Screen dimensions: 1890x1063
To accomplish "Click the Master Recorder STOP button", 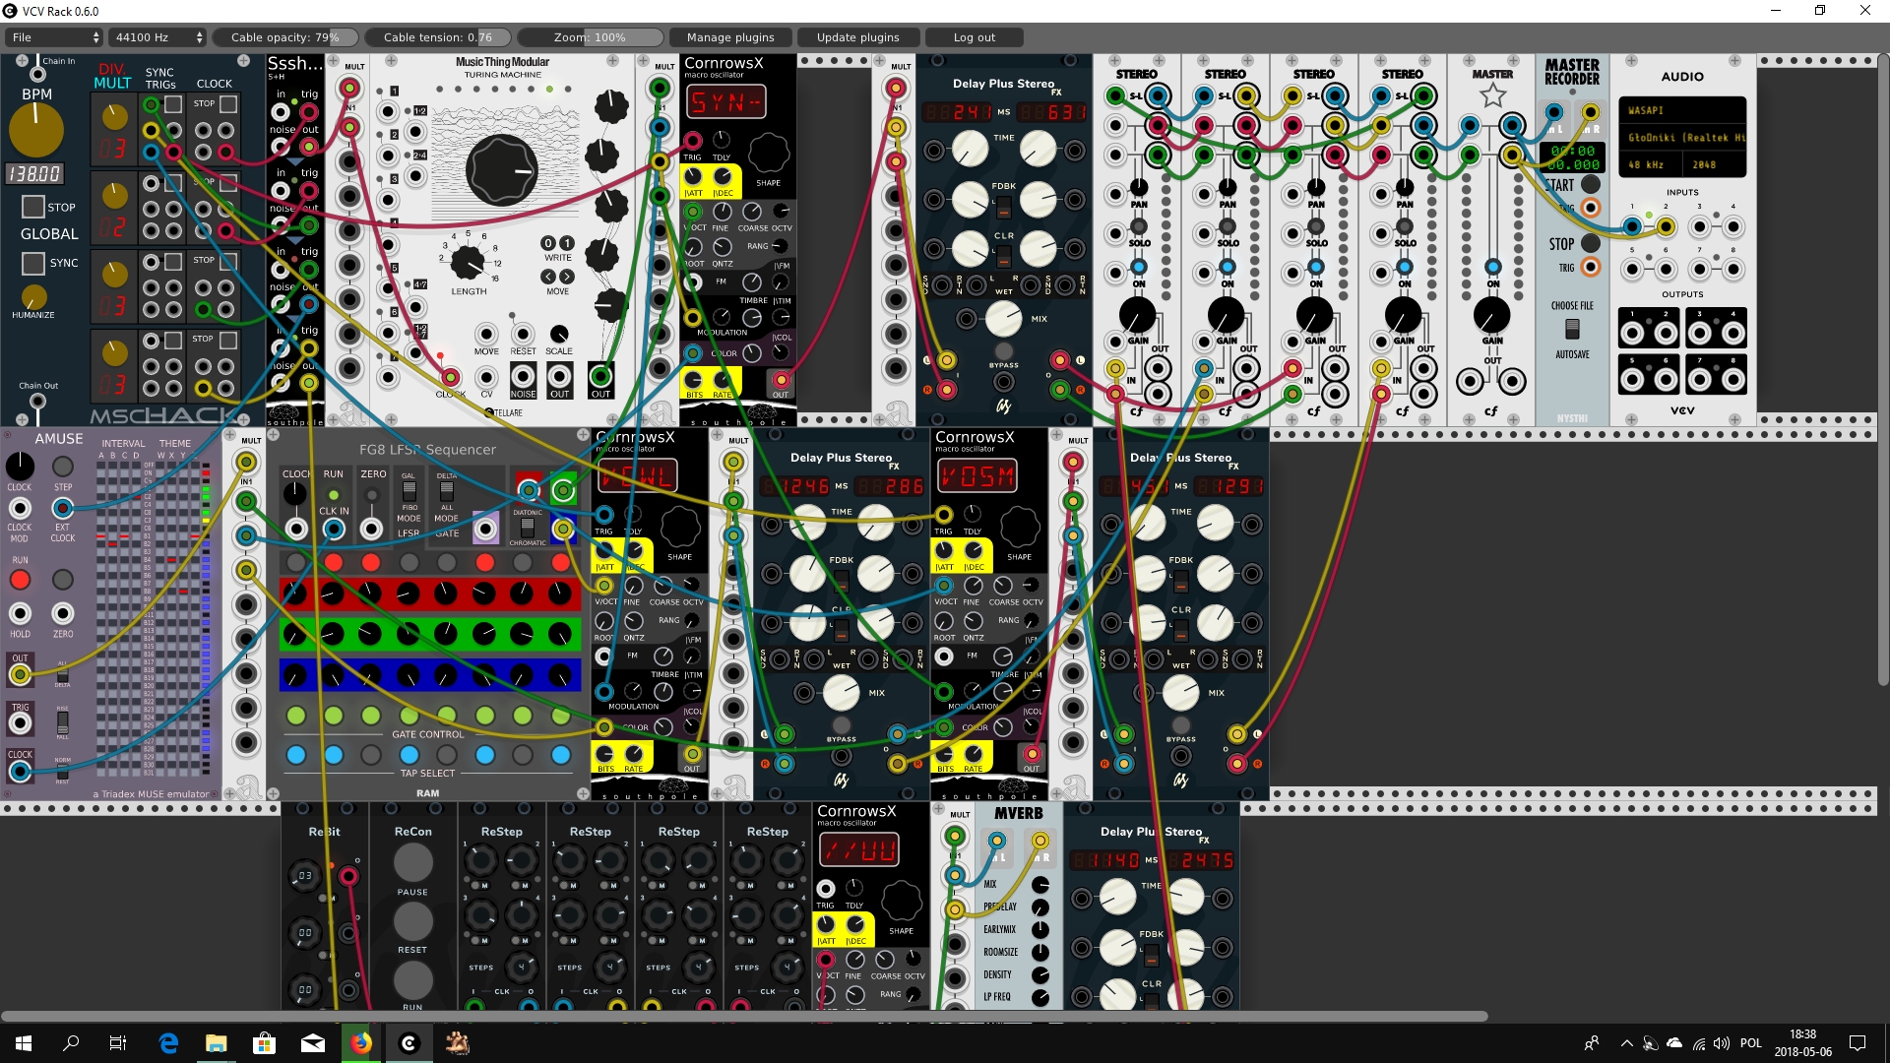I will point(1590,243).
